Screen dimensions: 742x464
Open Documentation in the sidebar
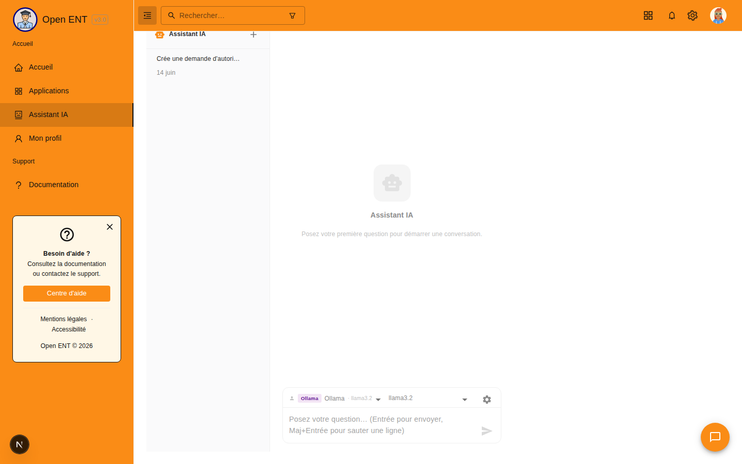click(x=67, y=185)
